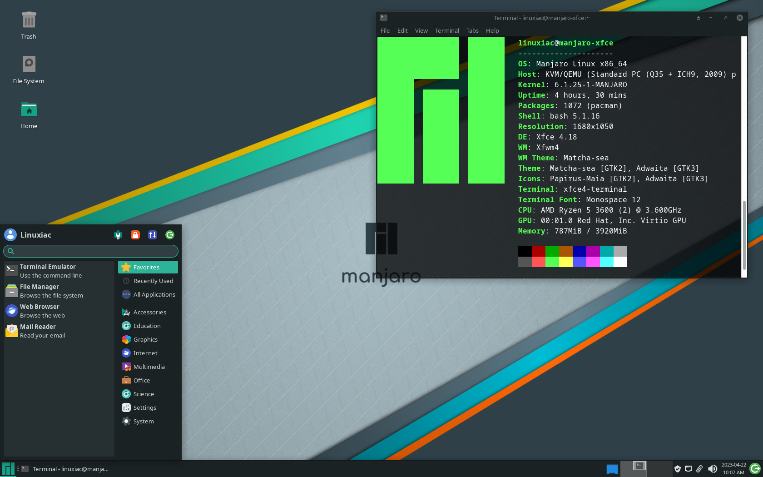763x477 pixels.
Task: Click the bright yellow block in the neofetch palette
Action: tap(566, 262)
